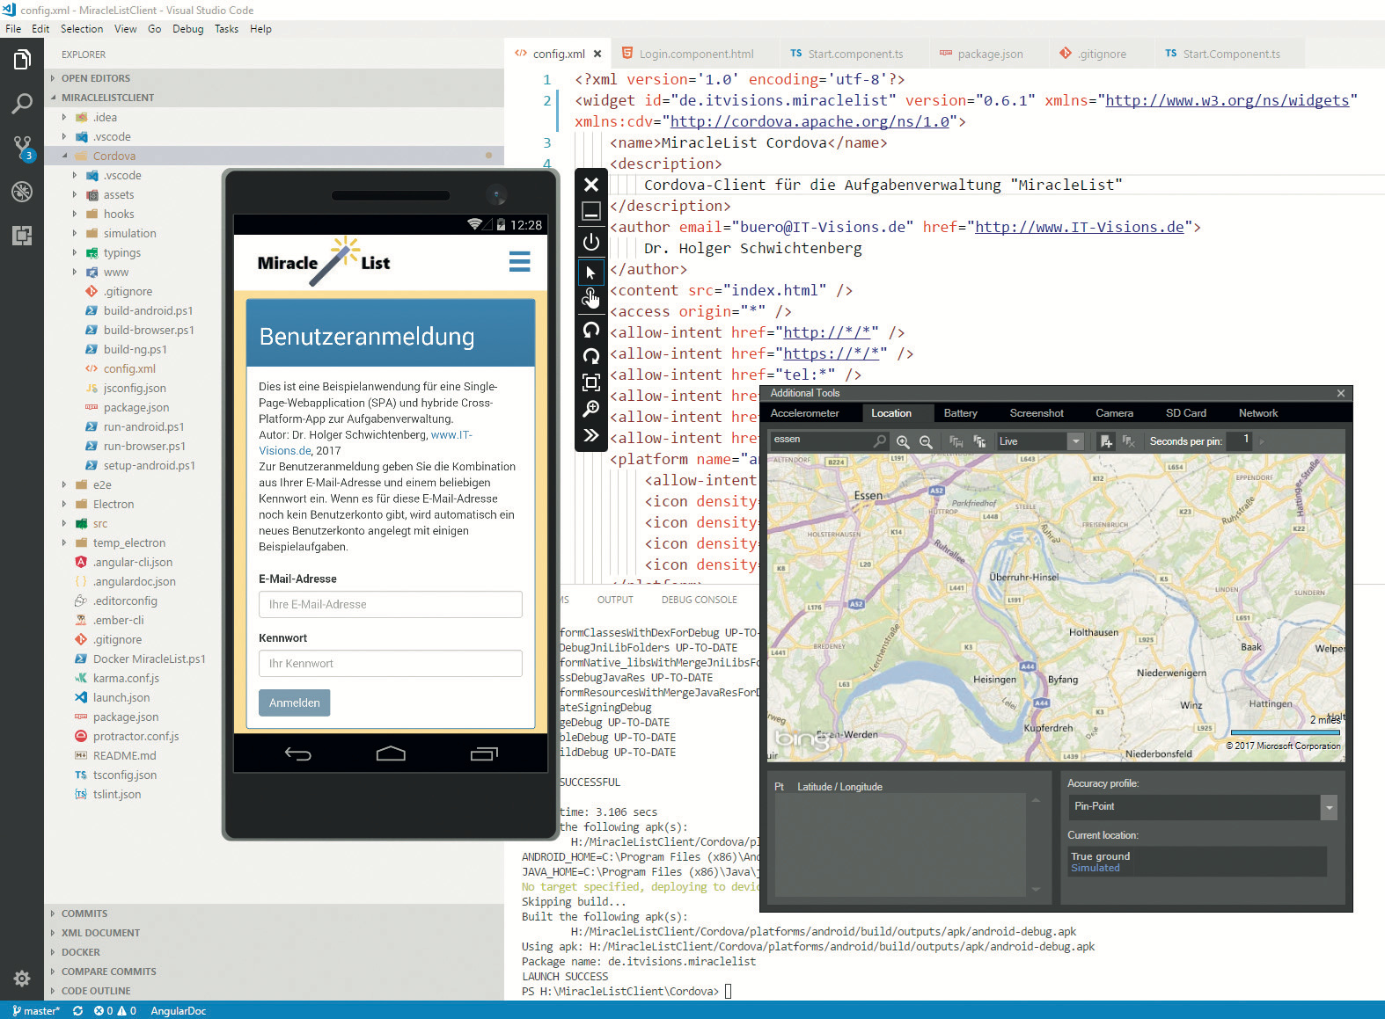Enable multi-touch input mode in emulator toolbar
1385x1019 pixels.
(x=591, y=299)
